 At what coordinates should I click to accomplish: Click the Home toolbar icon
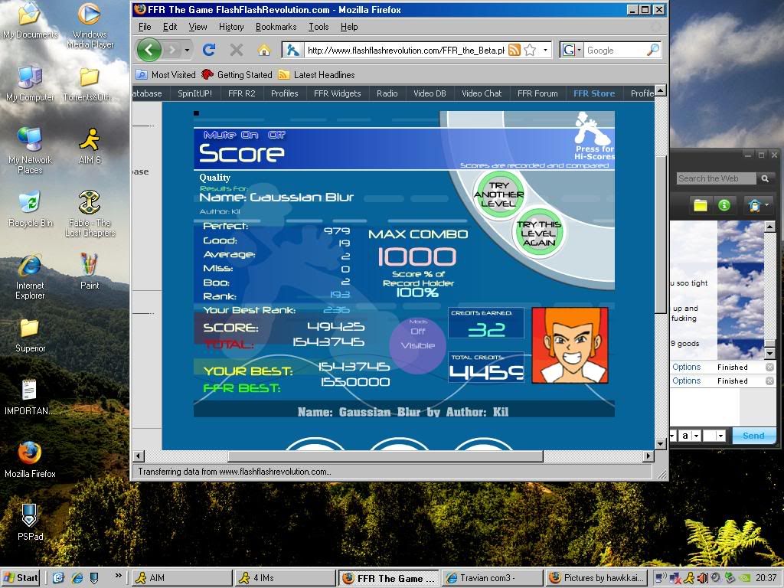click(263, 51)
